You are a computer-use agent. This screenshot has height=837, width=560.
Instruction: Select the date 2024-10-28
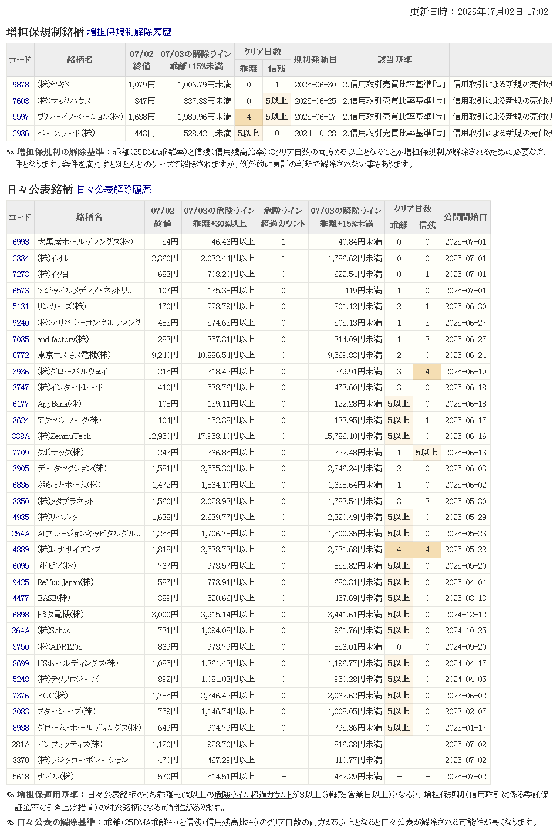click(315, 133)
